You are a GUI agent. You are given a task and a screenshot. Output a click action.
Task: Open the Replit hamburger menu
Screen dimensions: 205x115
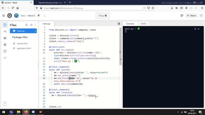click(x=4, y=16)
